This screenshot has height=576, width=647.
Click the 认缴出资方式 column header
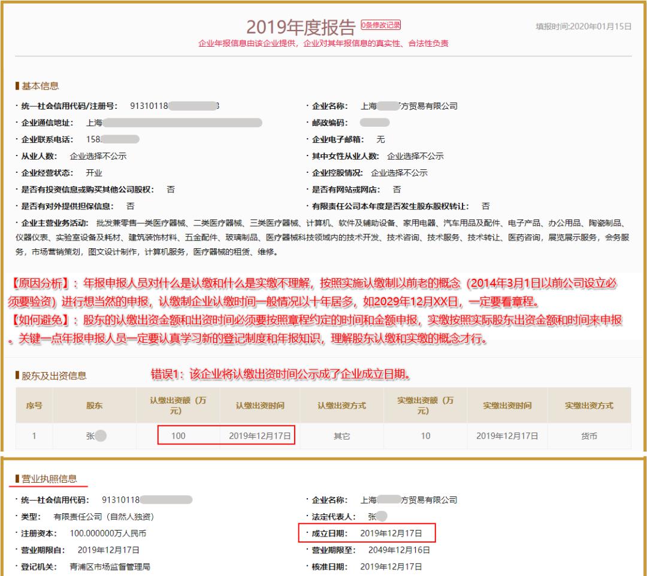click(341, 406)
